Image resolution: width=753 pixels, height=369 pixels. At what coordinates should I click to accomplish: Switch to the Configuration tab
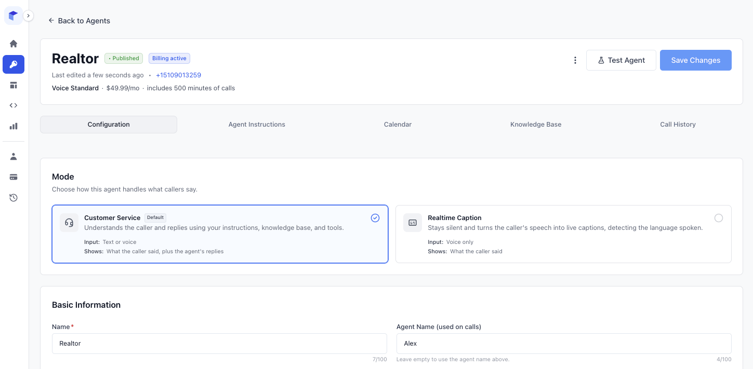tap(109, 125)
